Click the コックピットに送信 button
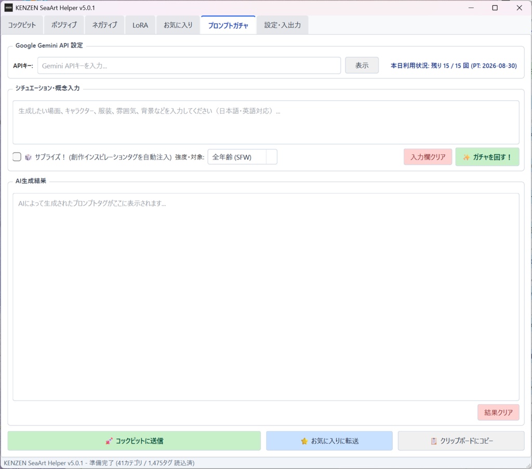Screen dimensions: 532x469 tap(134, 441)
